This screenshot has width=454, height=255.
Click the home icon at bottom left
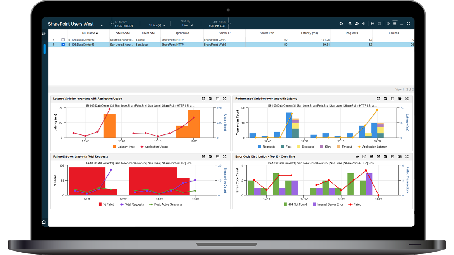(x=44, y=222)
